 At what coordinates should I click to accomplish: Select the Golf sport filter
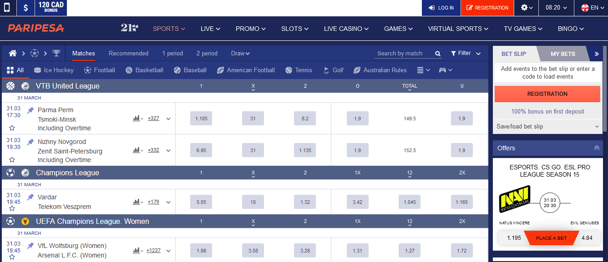point(333,70)
